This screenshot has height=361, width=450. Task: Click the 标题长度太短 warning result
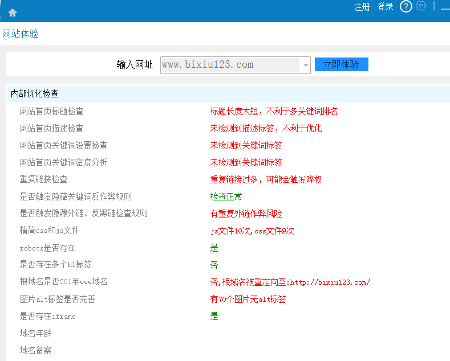[274, 111]
